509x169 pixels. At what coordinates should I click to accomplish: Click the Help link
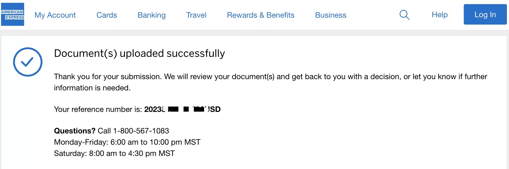coord(440,15)
